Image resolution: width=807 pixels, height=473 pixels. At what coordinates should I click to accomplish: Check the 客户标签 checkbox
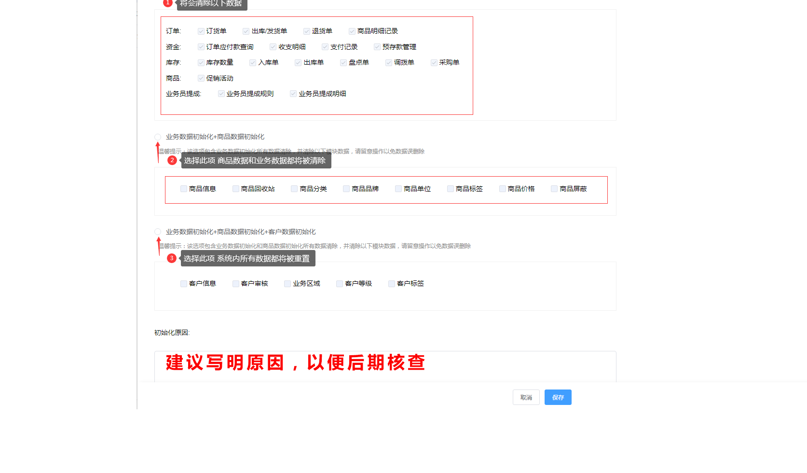pos(392,284)
